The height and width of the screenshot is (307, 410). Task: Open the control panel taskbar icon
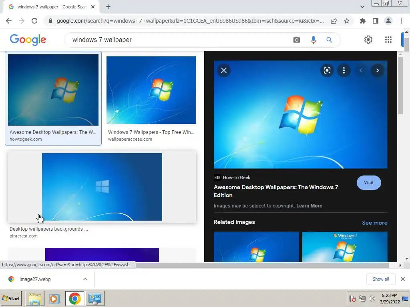click(x=94, y=298)
